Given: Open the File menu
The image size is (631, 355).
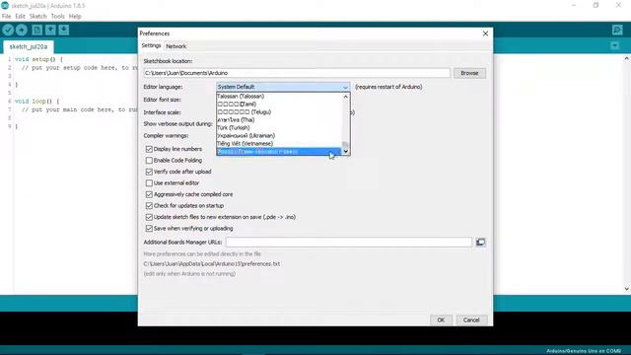Looking at the screenshot, I should [7, 16].
